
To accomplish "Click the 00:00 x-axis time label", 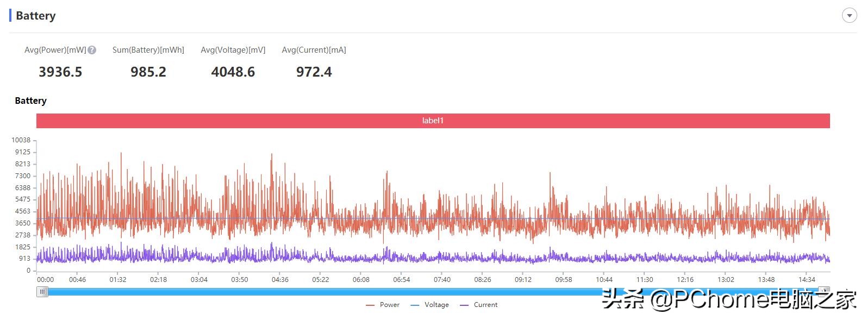I will tap(45, 280).
